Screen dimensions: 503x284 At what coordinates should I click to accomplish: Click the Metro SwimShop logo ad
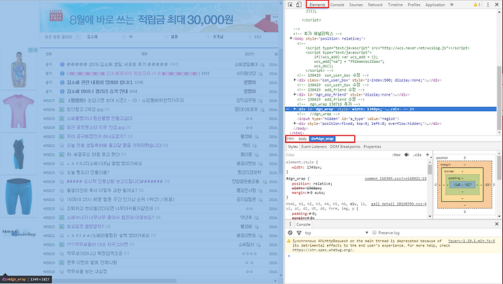coord(19,233)
